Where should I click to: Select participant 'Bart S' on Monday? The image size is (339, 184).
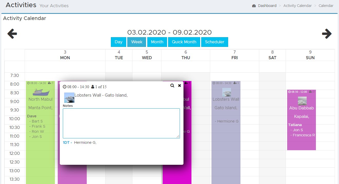pyautogui.click(x=37, y=121)
